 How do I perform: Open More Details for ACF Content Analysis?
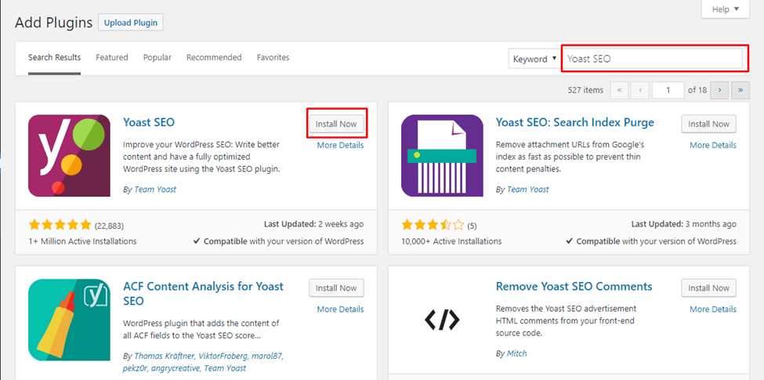[340, 309]
